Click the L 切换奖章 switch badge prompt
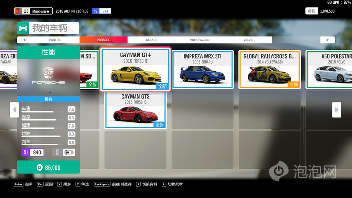 coord(173,185)
